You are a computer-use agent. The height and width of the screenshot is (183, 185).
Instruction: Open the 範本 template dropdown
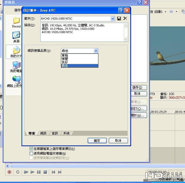113,19
